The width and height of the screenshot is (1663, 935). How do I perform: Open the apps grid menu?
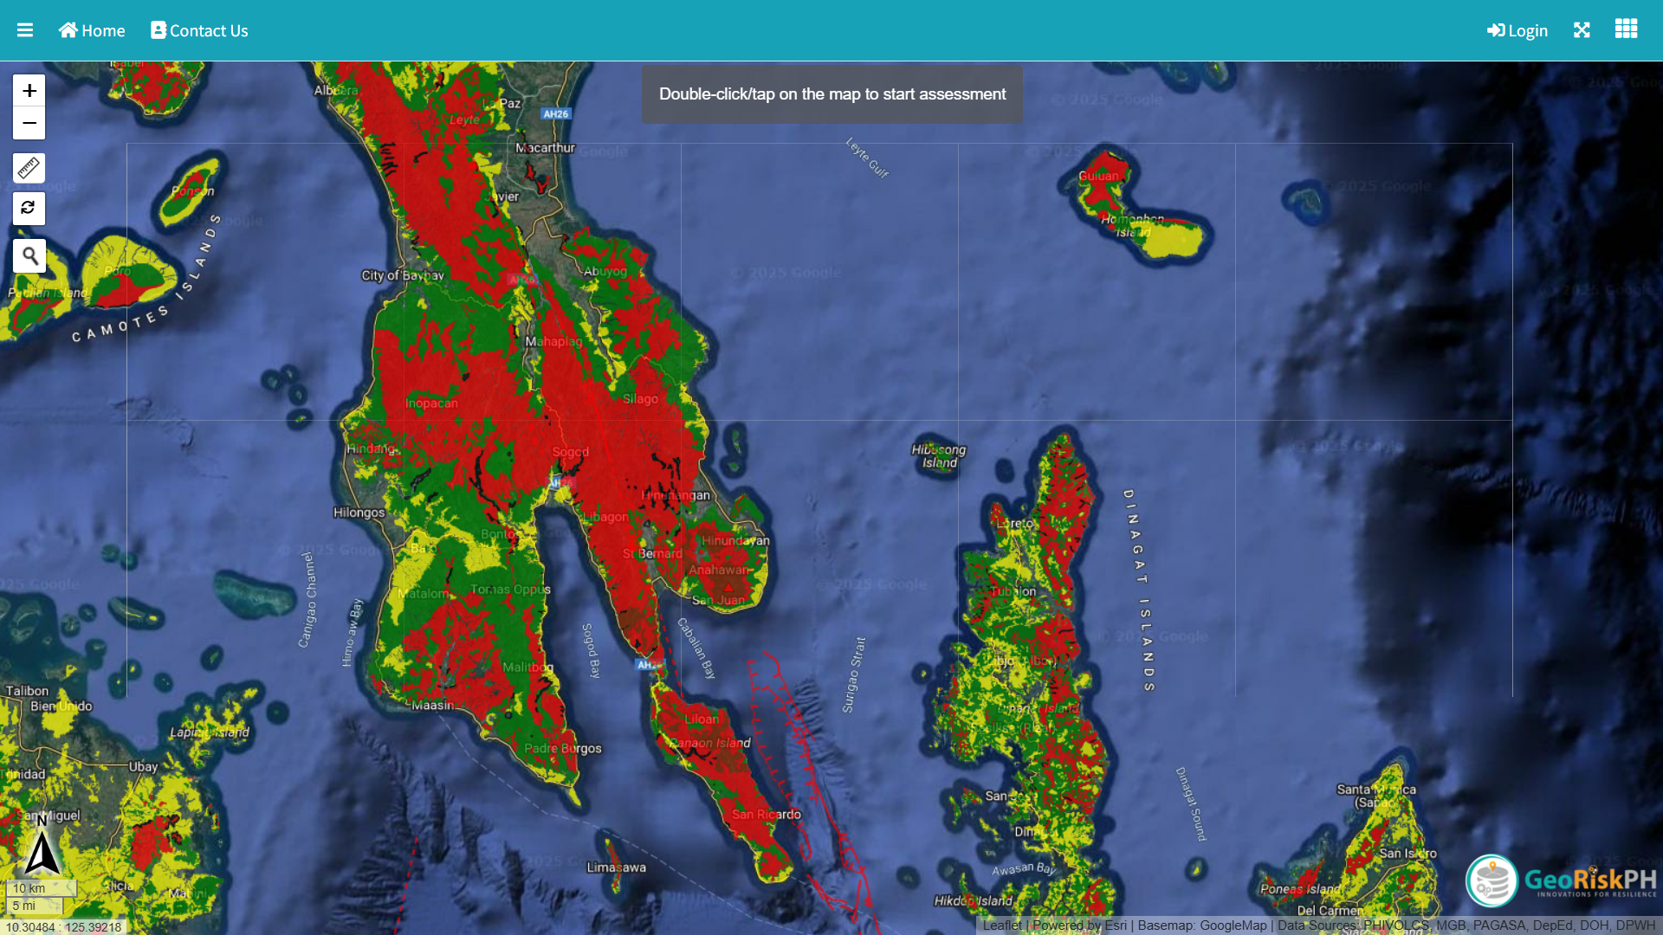pyautogui.click(x=1626, y=29)
